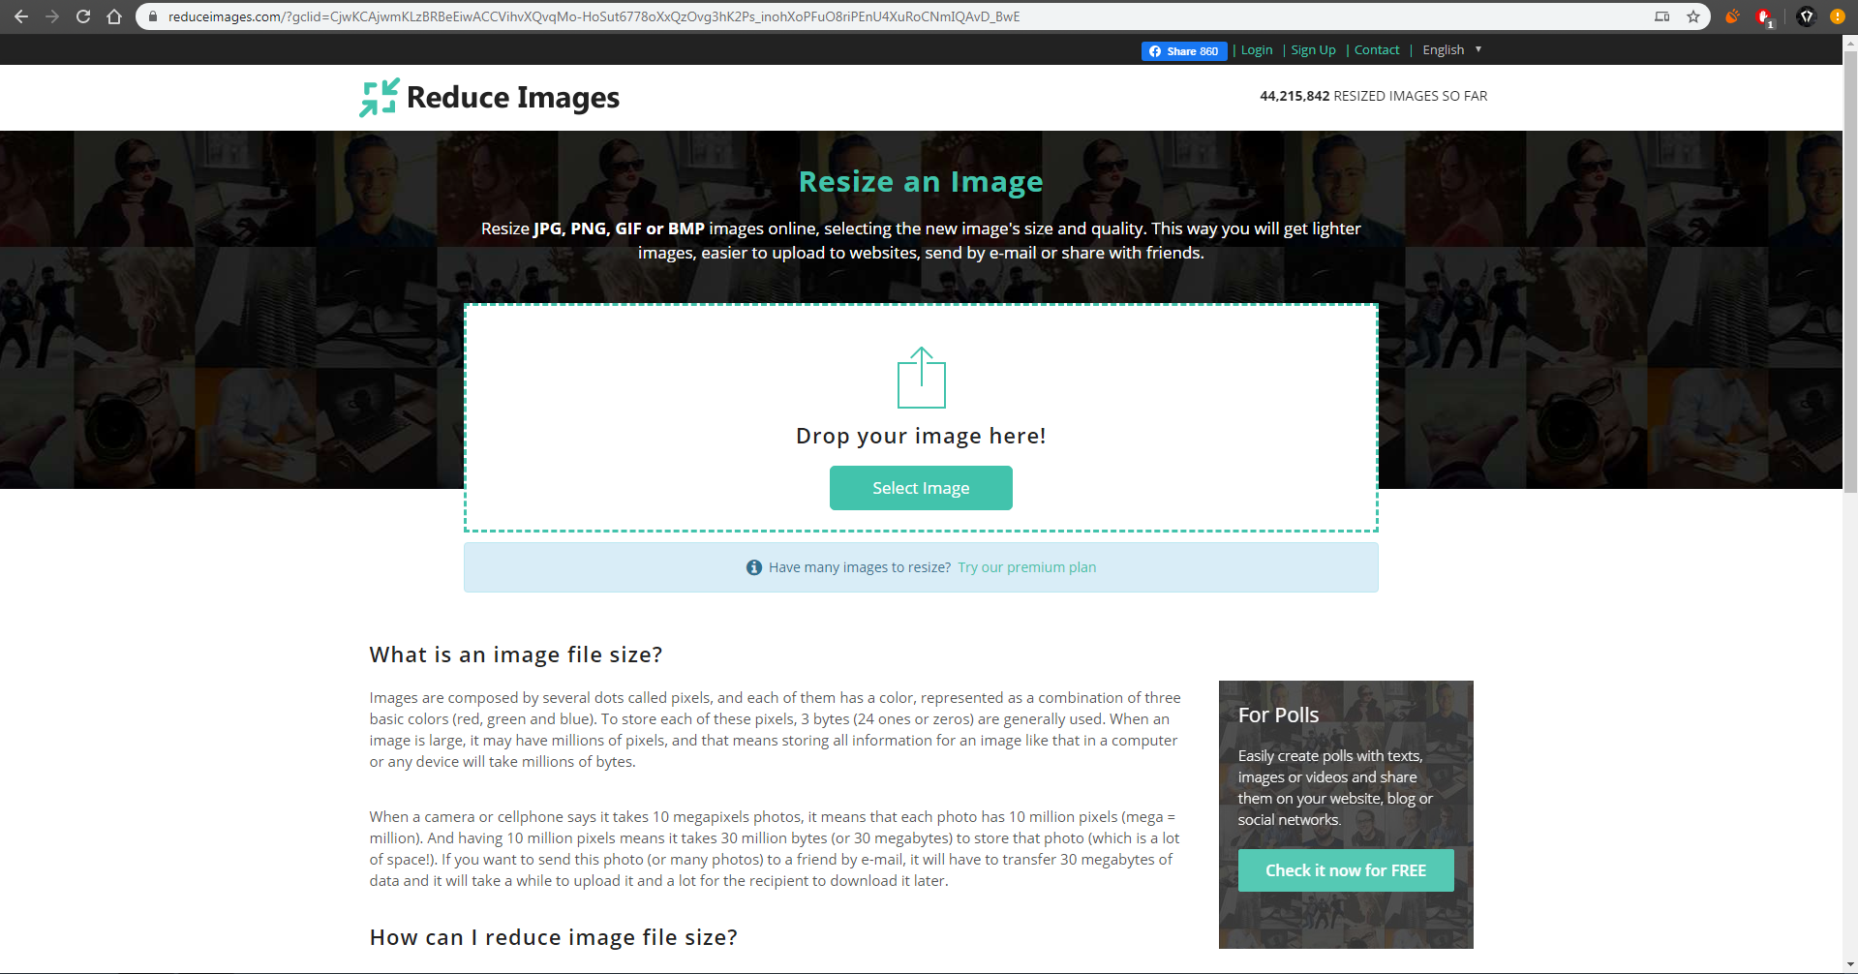This screenshot has width=1858, height=974.
Task: Reload the current page
Action: click(83, 16)
